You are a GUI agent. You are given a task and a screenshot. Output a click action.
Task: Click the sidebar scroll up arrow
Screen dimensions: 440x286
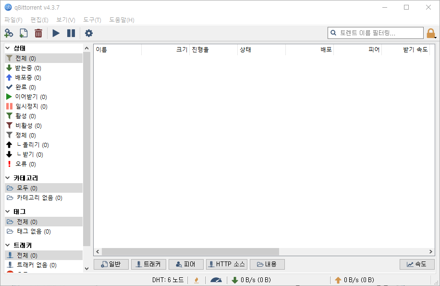tap(87, 48)
